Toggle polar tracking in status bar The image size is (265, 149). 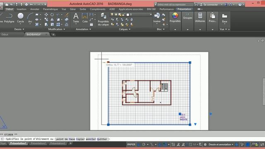tap(144, 144)
